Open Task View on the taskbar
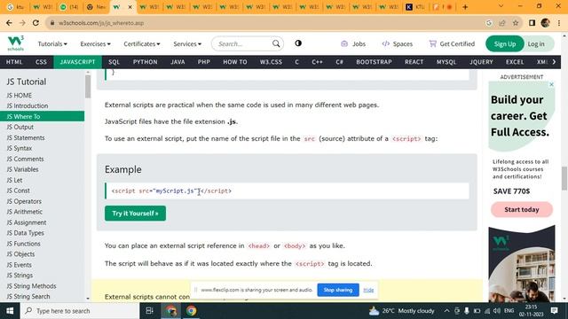568x319 pixels. click(149, 311)
